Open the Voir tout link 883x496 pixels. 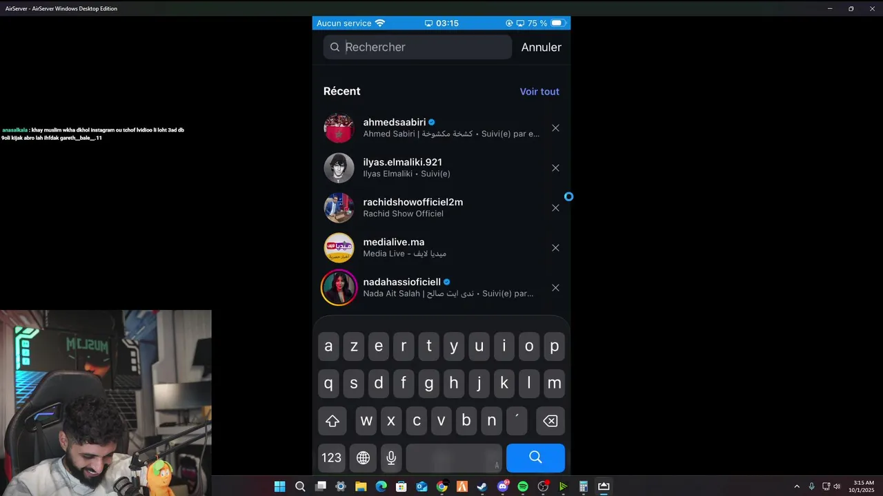pyautogui.click(x=539, y=92)
